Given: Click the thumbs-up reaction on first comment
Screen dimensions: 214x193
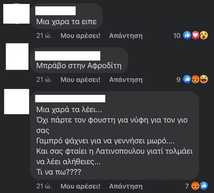Looking at the screenshot, I should point(187,35).
